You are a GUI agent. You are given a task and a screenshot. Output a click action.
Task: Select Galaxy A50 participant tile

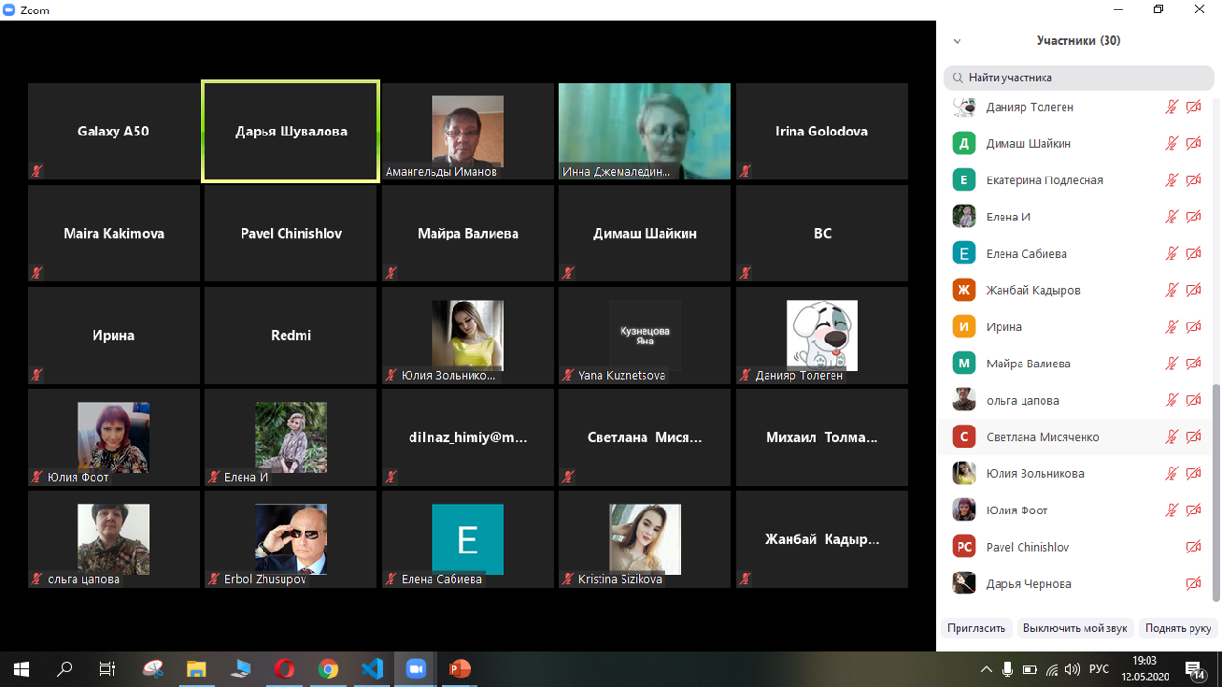point(114,132)
